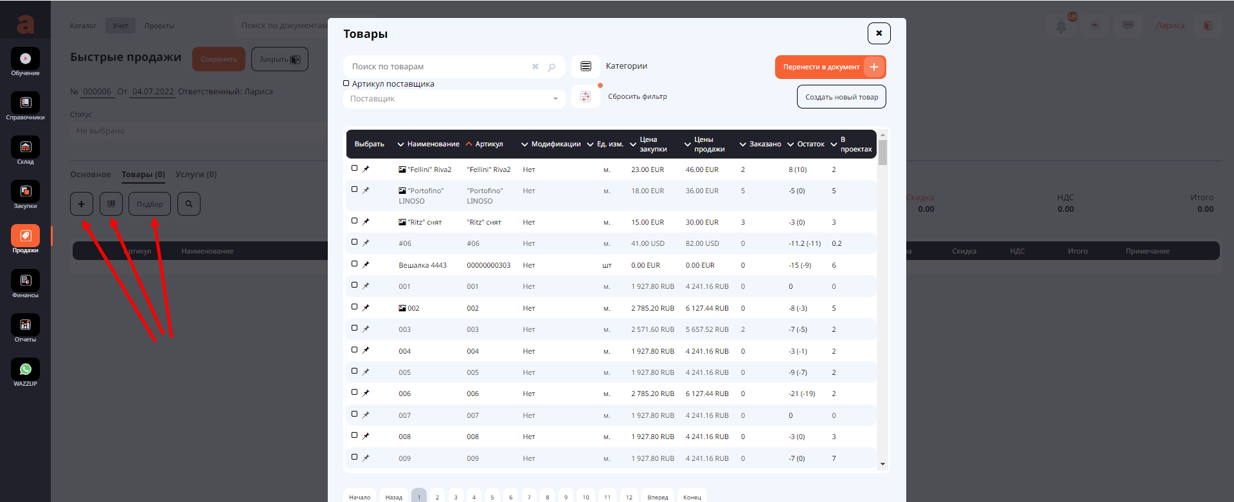This screenshot has height=502, width=1234.
Task: Click the pin icon for Вешалка 4443
Action: pos(366,264)
